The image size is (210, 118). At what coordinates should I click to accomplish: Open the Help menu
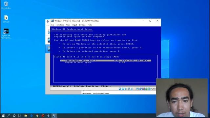(90, 25)
